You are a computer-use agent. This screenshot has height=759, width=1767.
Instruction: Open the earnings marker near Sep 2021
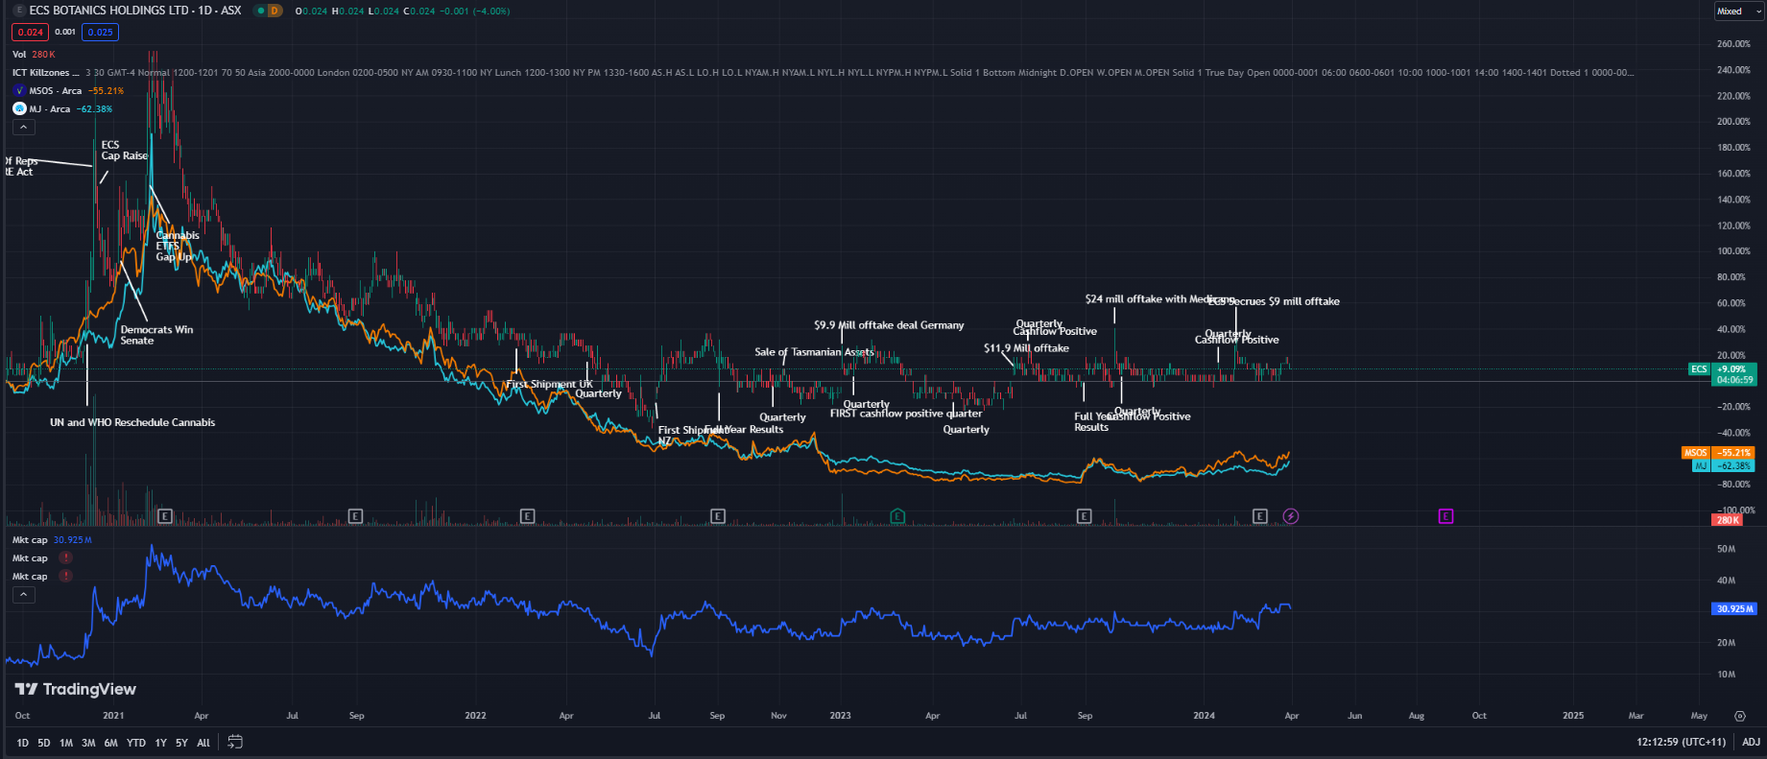(355, 516)
